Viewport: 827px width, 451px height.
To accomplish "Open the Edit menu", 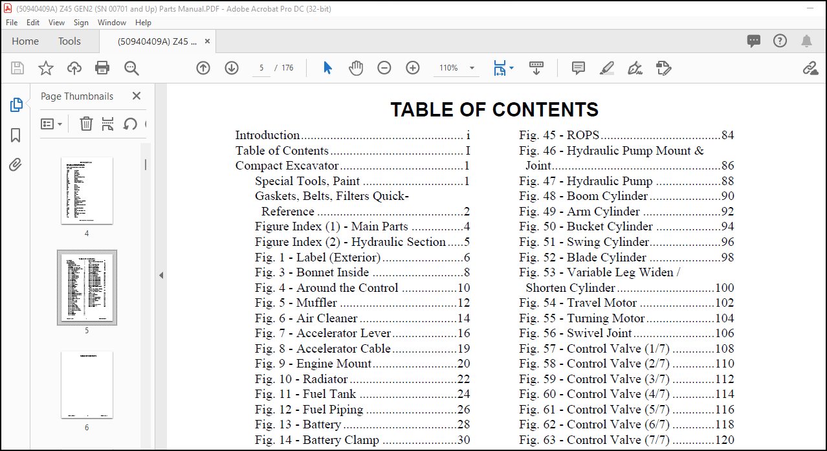I will click(x=33, y=22).
